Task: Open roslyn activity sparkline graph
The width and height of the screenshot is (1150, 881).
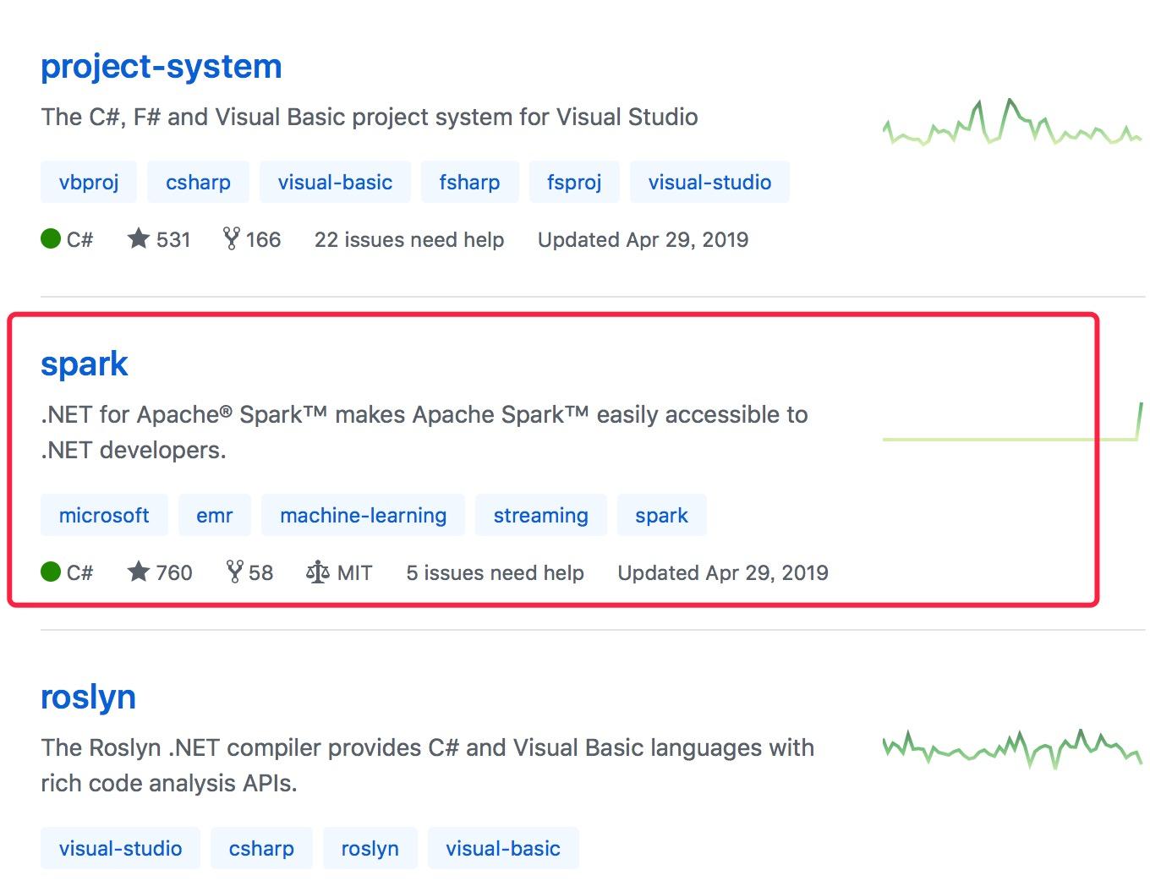Action: 1012,749
